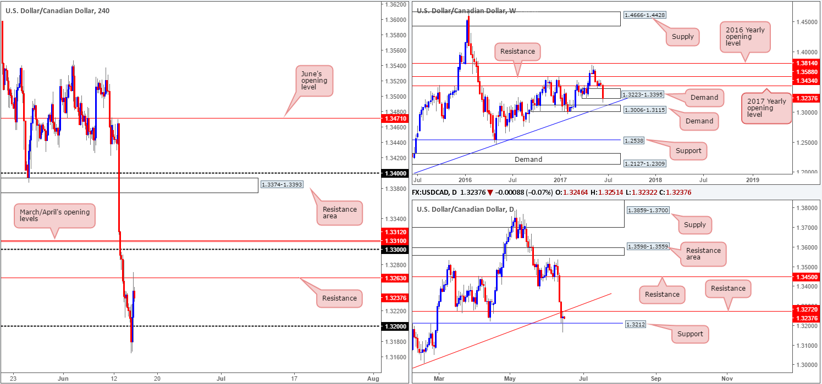This screenshot has width=822, height=384.
Task: Click the 'Sep' date label on daily chart axis
Action: [x=655, y=379]
